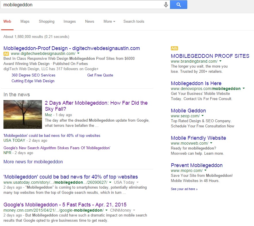Click the 'Trusted by 200+ retailers' ad text
Image resolution: width=254 pixels, height=226 pixels.
[201, 71]
